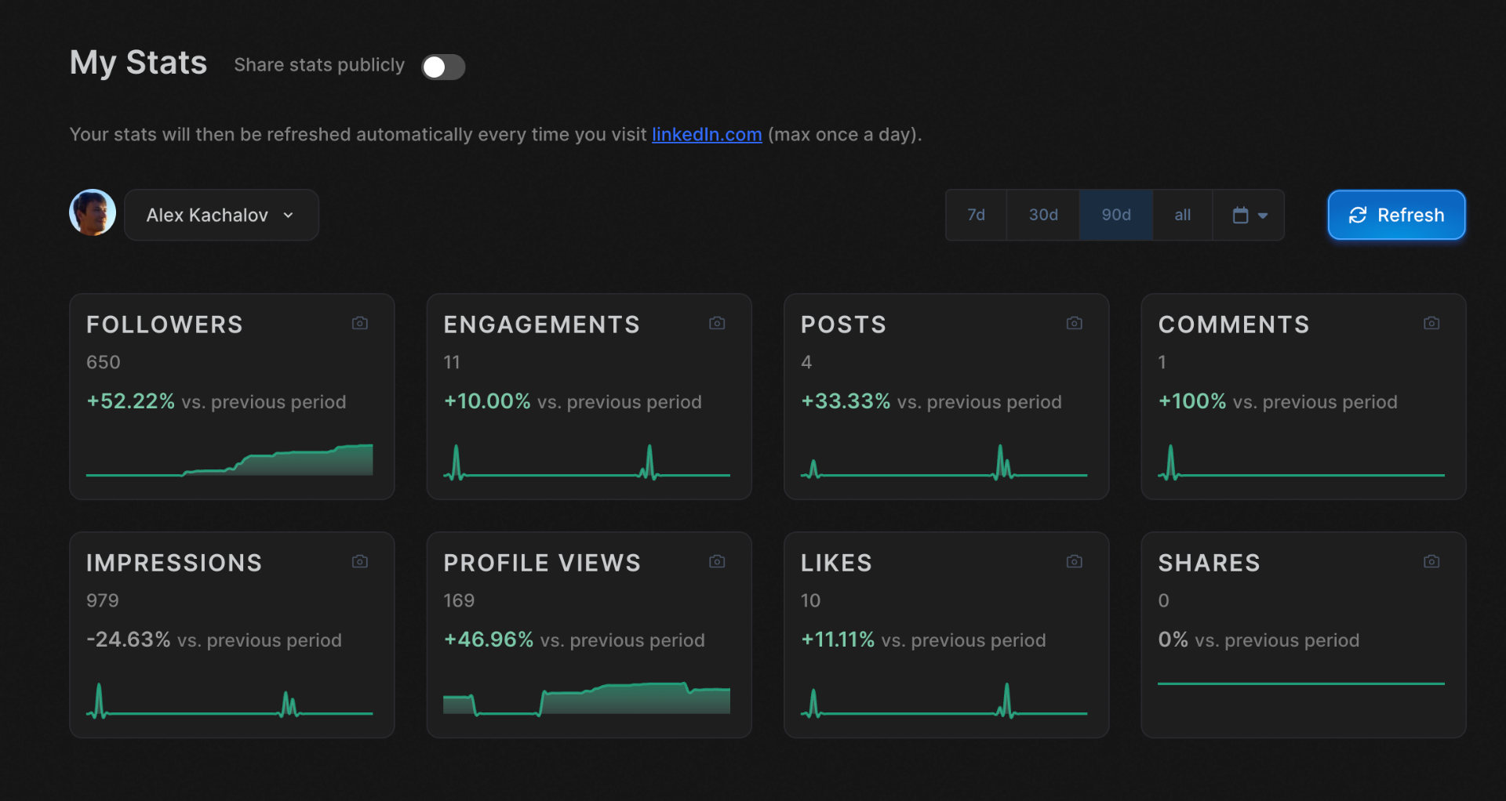The height and width of the screenshot is (801, 1506).
Task: Open the calendar custom date range dropdown
Action: [1249, 215]
